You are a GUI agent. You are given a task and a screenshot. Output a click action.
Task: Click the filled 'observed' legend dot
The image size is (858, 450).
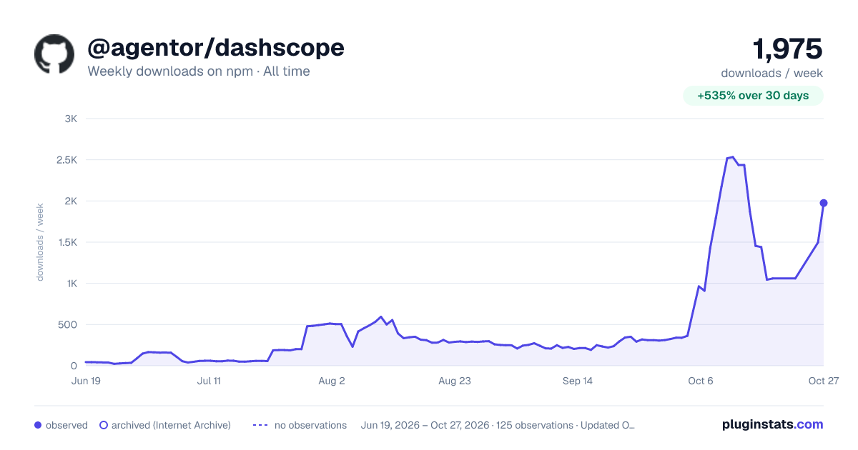[38, 425]
